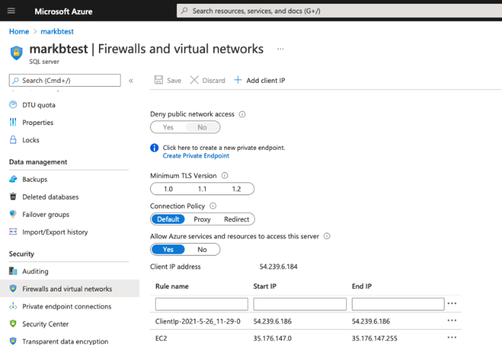
Task: Choose Proxy connection policy
Action: point(202,219)
